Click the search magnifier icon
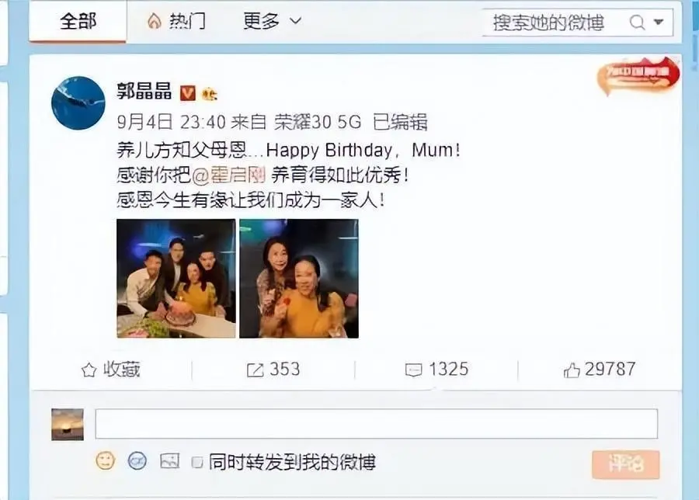Image resolution: width=699 pixels, height=500 pixels. [638, 22]
